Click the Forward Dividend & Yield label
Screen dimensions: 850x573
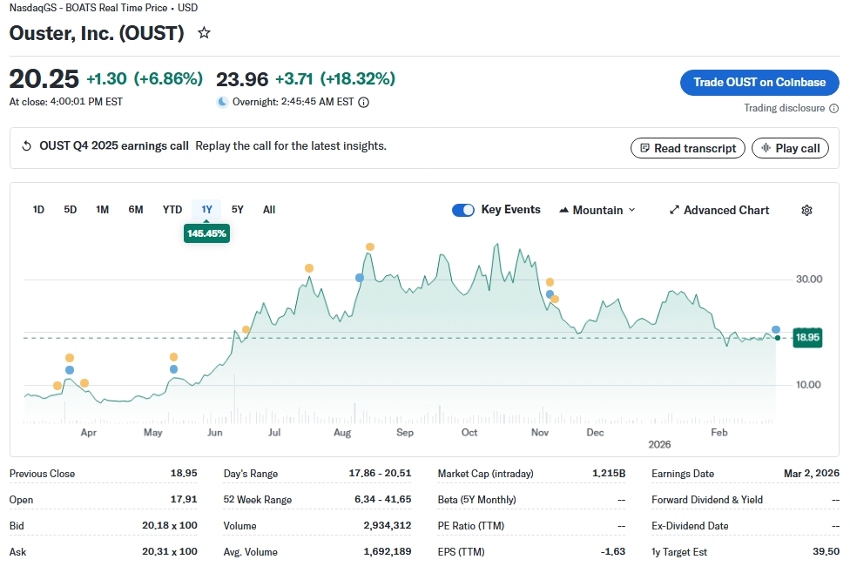click(707, 500)
